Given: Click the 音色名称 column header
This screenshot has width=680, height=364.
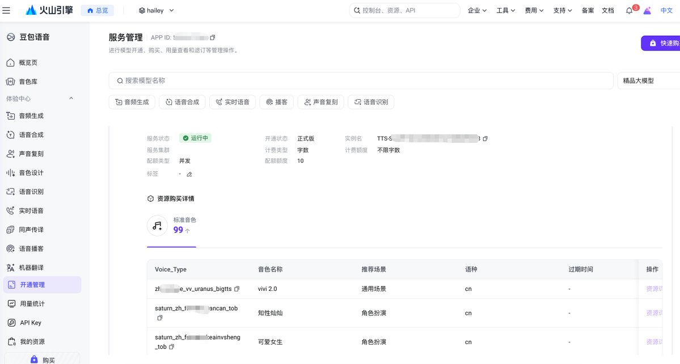Looking at the screenshot, I should pos(270,269).
